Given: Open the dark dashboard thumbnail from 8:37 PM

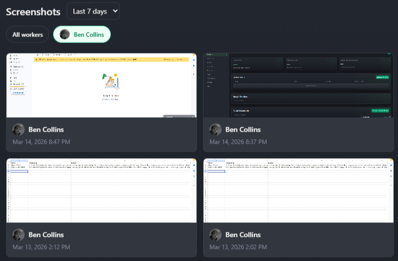Looking at the screenshot, I should (298, 85).
